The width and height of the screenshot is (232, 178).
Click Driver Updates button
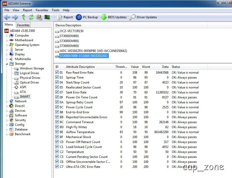(143, 17)
